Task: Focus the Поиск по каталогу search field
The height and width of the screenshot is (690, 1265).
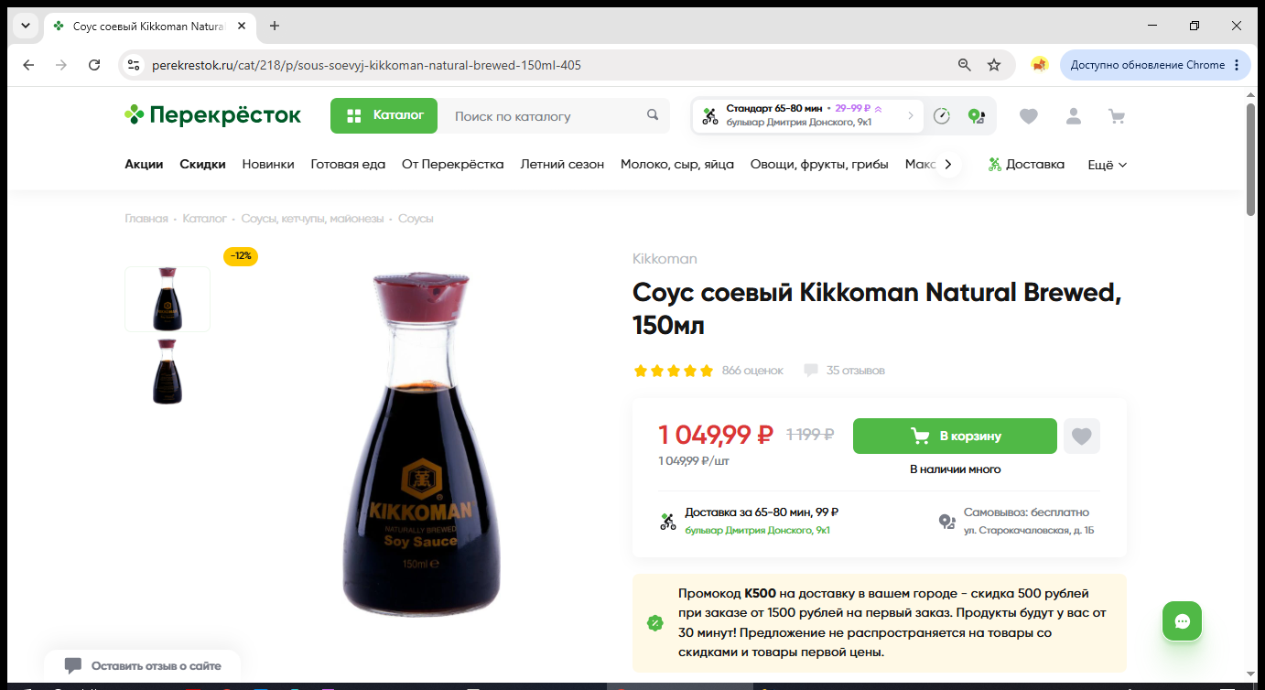Action: pyautogui.click(x=545, y=116)
